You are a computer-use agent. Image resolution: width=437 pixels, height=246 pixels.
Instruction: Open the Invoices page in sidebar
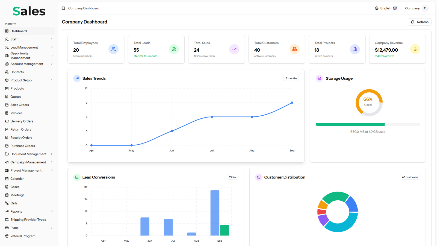16,113
